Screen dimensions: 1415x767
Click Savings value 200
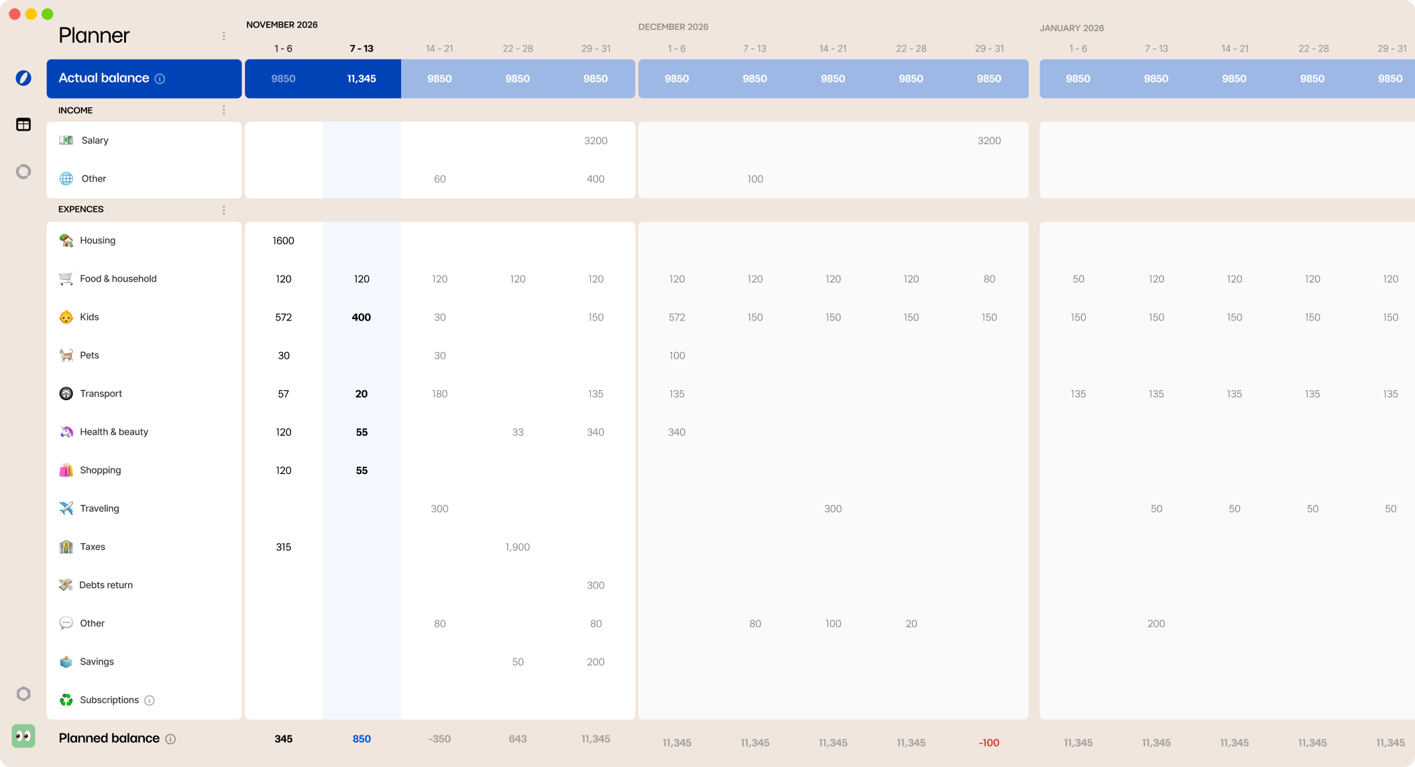click(596, 662)
